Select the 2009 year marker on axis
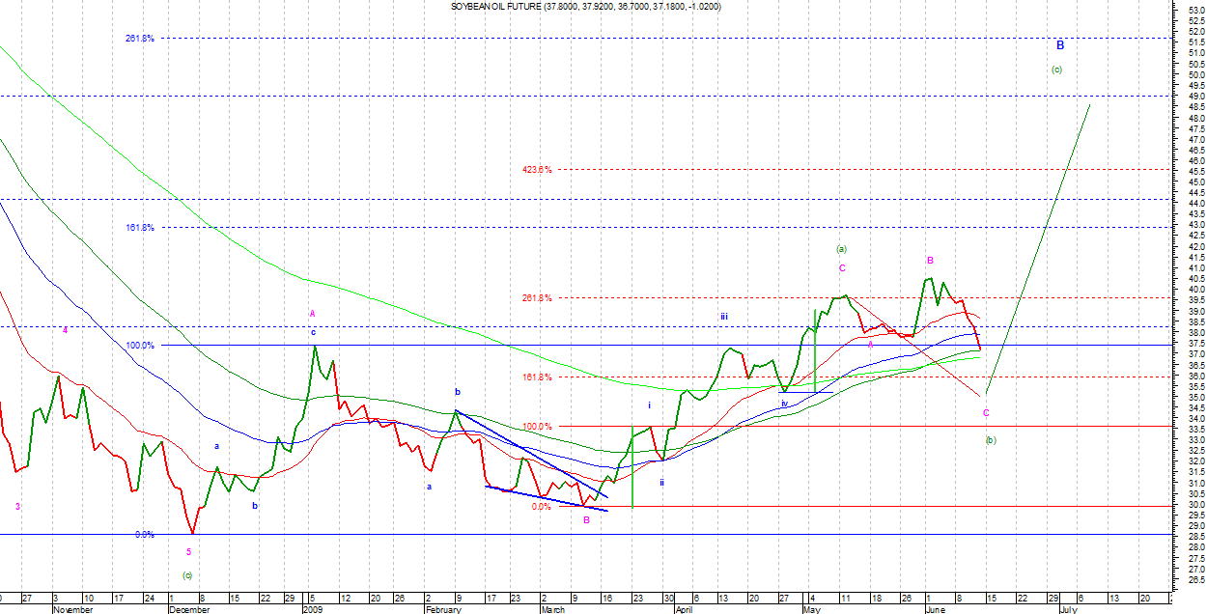This screenshot has height=614, width=1207. click(x=312, y=610)
